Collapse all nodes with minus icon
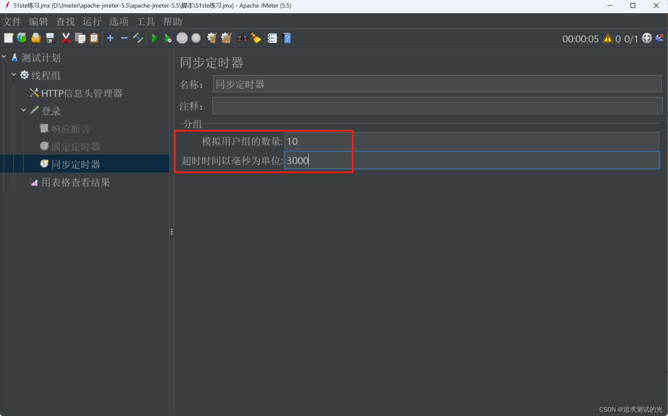This screenshot has width=668, height=416. pyautogui.click(x=124, y=38)
